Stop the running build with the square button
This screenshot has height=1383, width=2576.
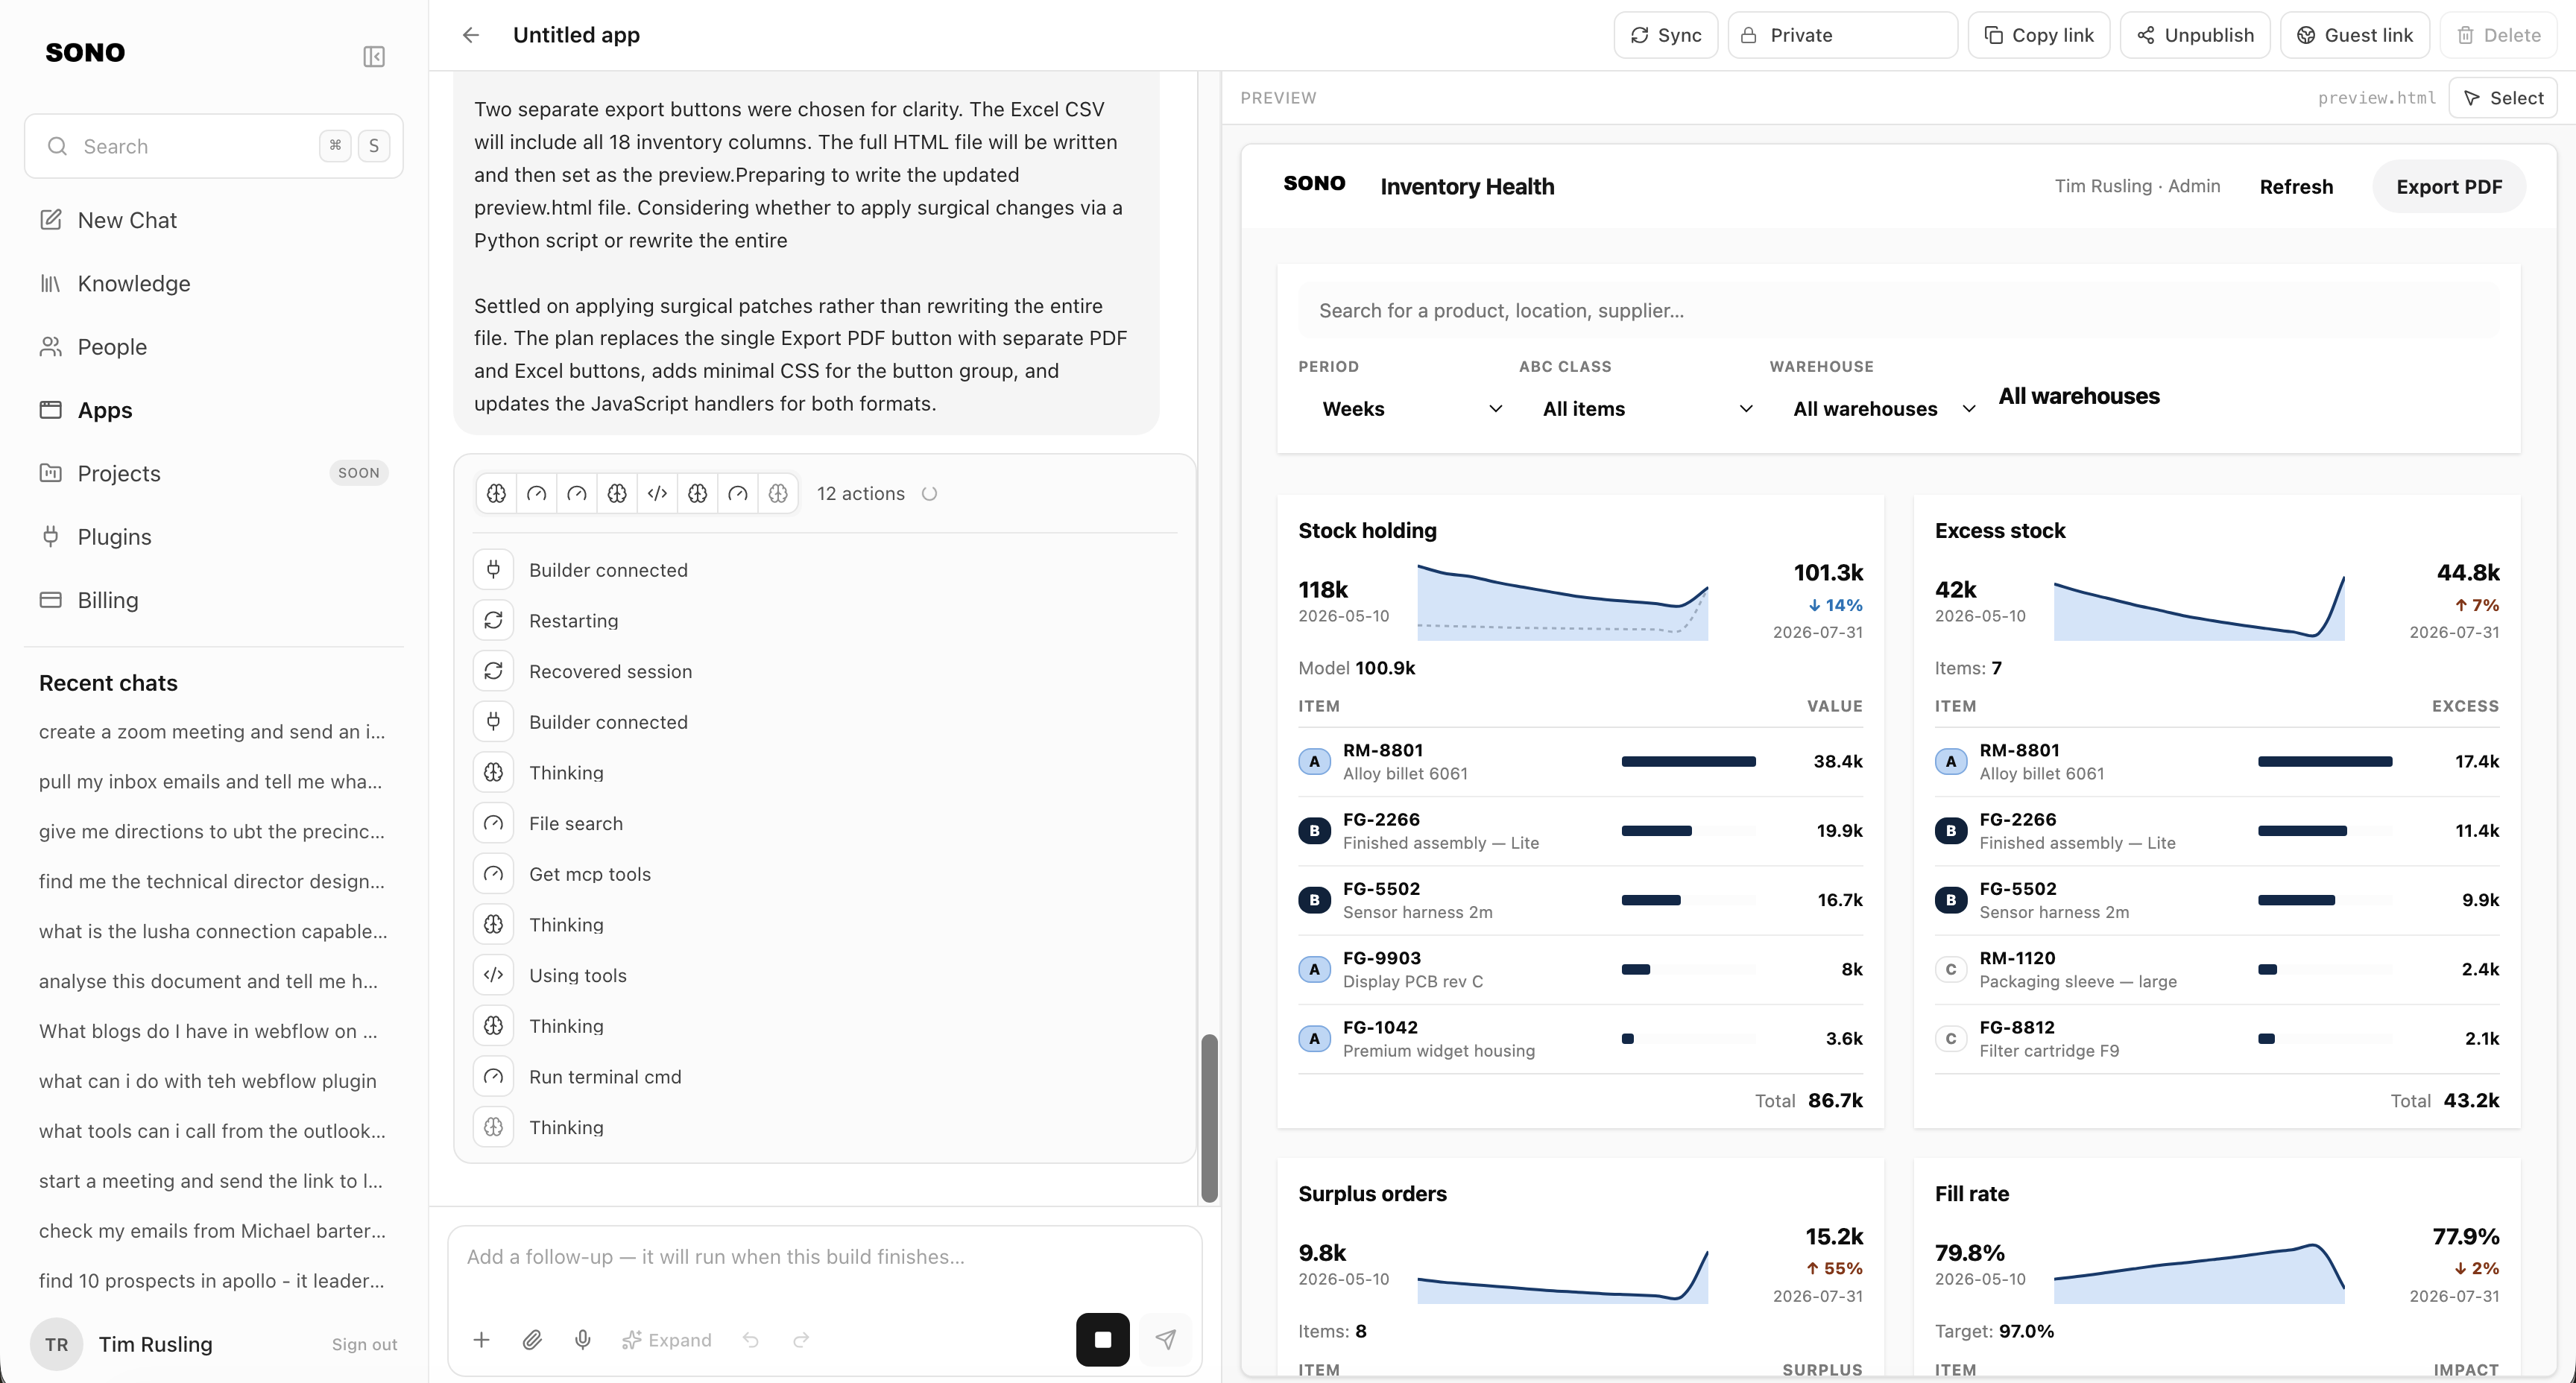coord(1103,1339)
